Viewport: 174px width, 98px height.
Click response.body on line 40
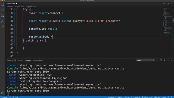pyautogui.click(x=39, y=37)
